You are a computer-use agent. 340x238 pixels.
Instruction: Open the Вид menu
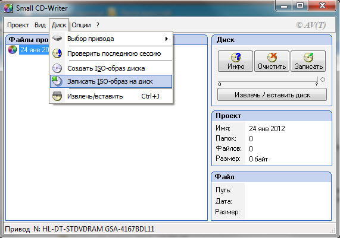(x=40, y=25)
